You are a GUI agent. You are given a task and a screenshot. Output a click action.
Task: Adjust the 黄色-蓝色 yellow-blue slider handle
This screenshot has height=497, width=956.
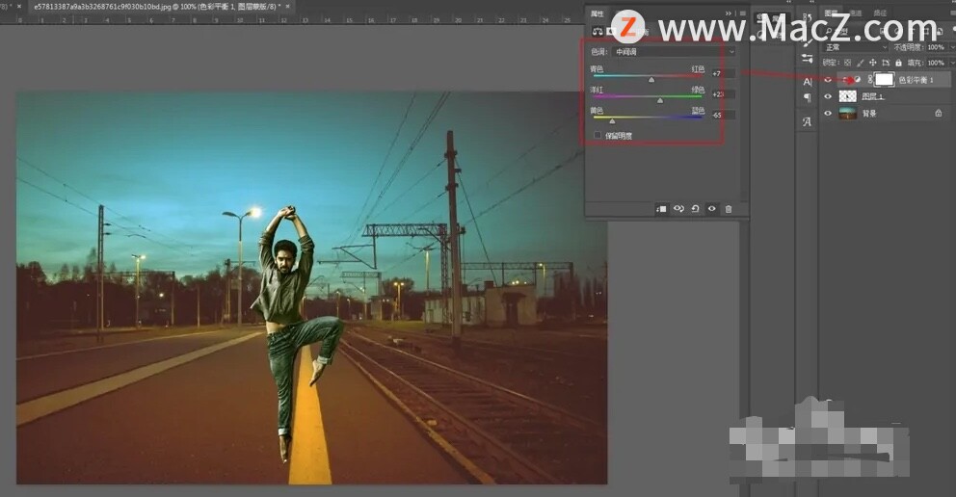click(612, 121)
